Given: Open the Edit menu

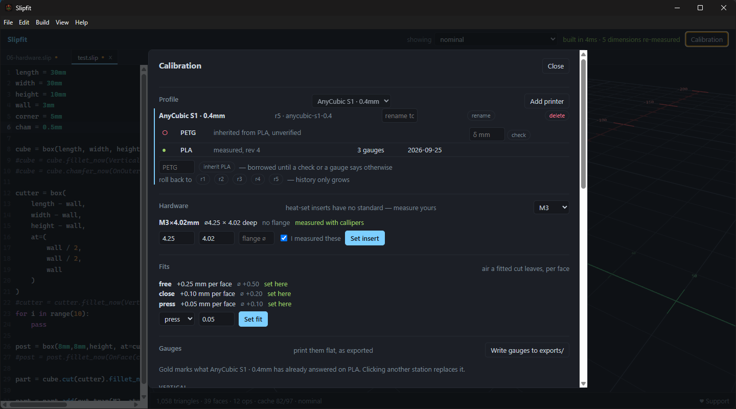Looking at the screenshot, I should click(24, 22).
